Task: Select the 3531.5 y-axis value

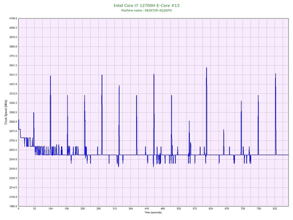Action: [13, 75]
